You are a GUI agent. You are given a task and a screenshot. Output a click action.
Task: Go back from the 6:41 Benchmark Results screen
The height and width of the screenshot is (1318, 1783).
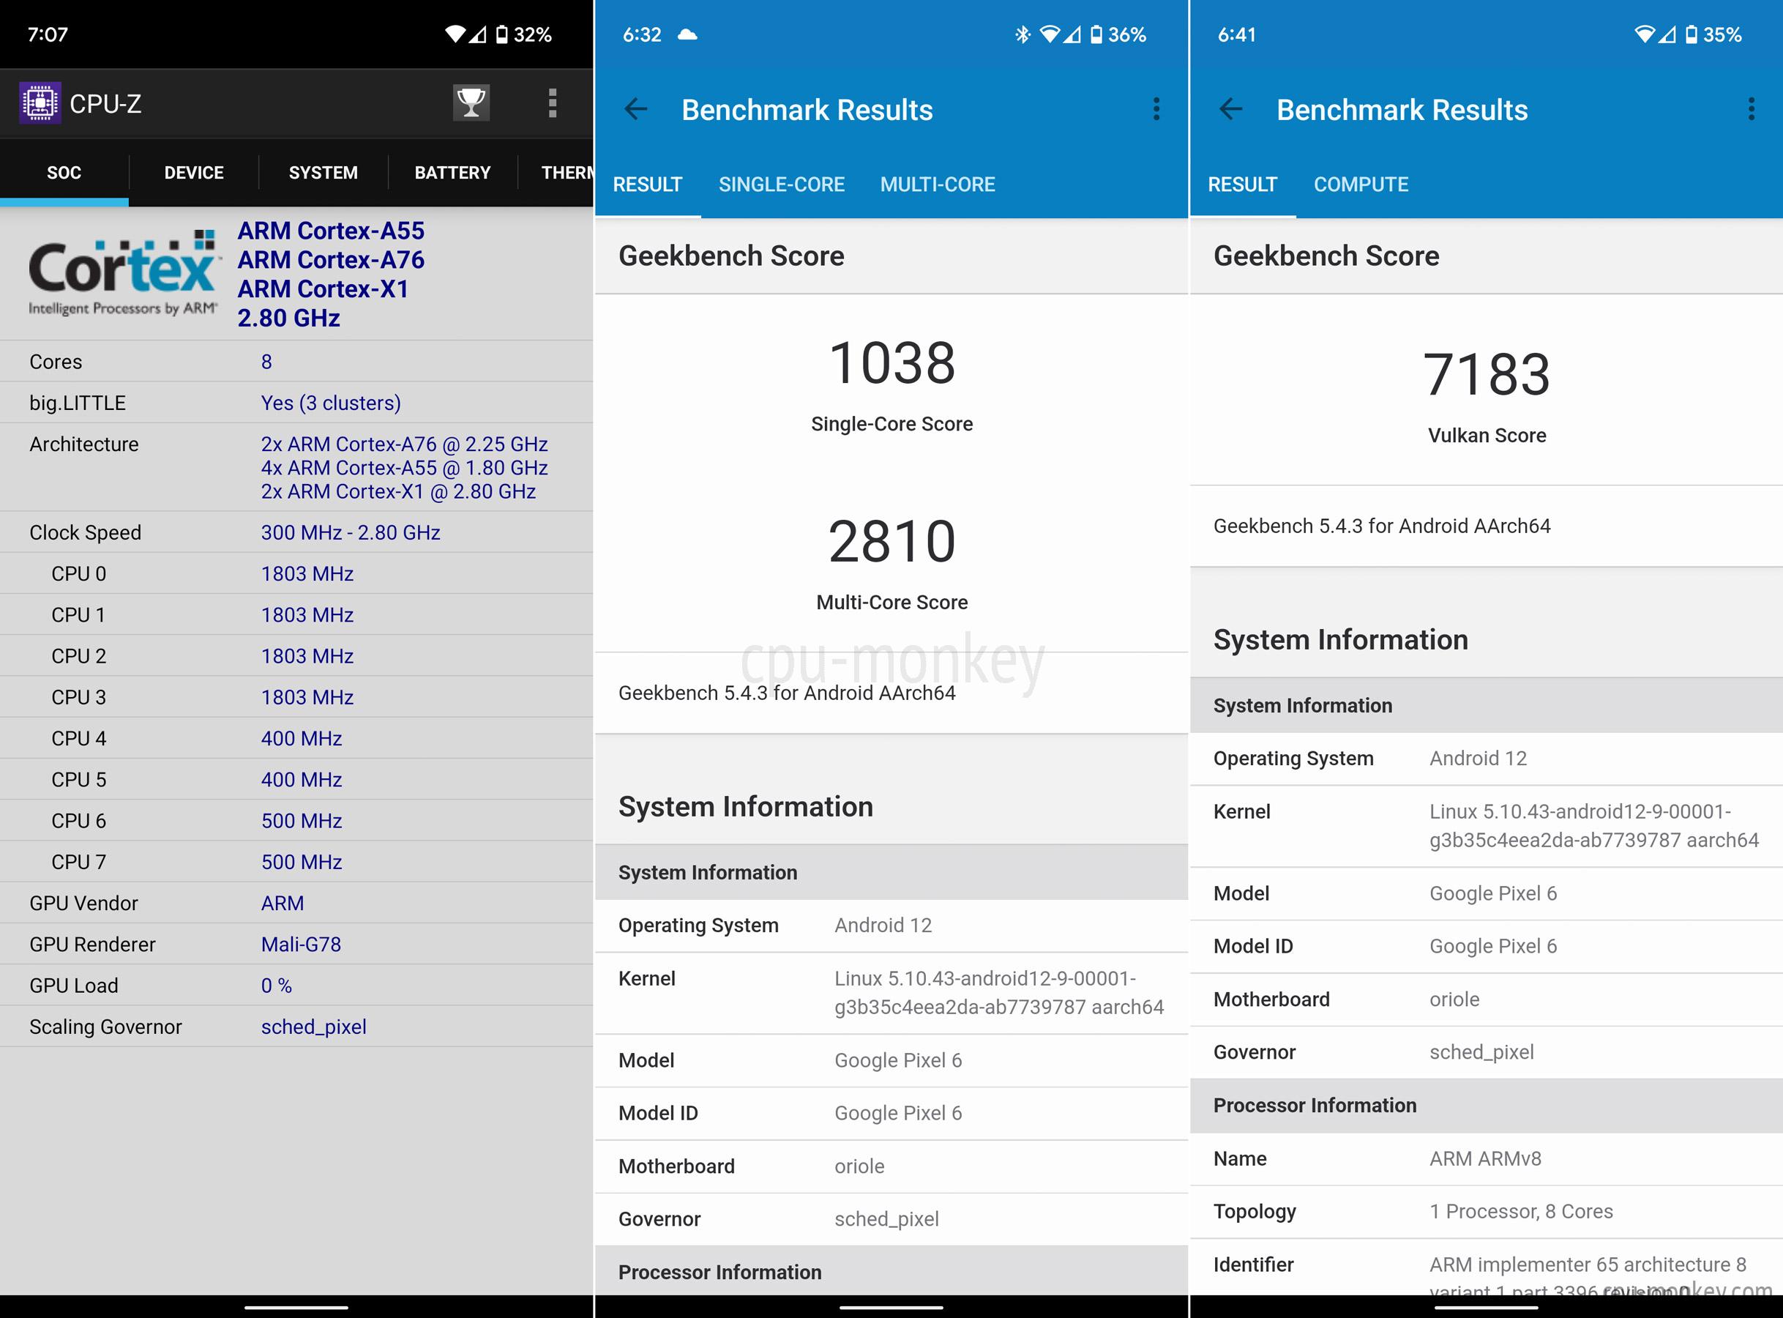pos(1231,109)
